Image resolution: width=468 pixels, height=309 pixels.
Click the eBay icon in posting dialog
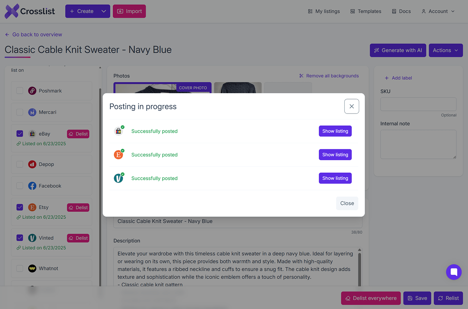pos(119,131)
